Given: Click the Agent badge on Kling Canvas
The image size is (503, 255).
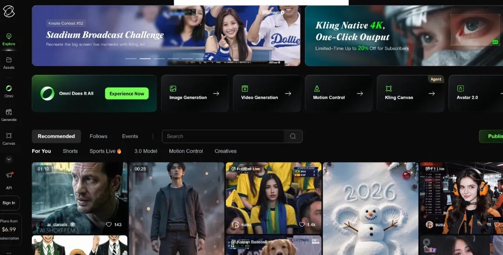Looking at the screenshot, I should [x=435, y=79].
